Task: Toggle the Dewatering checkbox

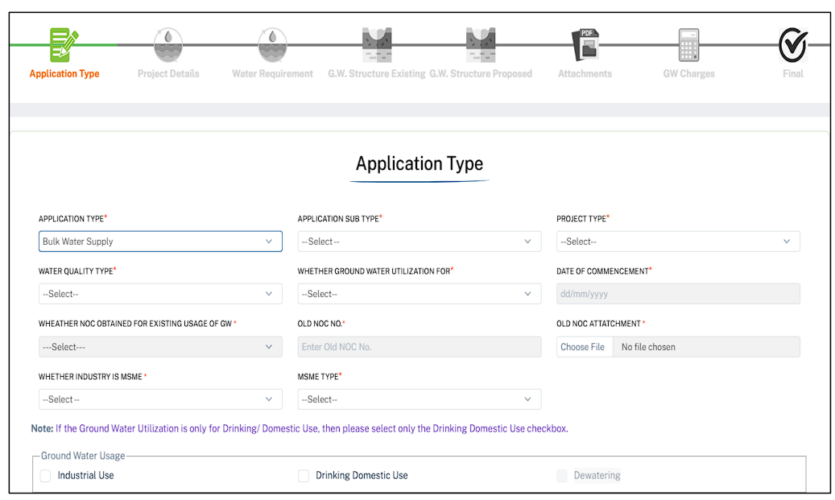Action: pyautogui.click(x=561, y=476)
